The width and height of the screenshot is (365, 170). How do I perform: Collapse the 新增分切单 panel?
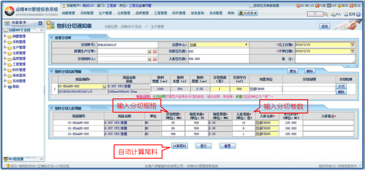[51, 38]
